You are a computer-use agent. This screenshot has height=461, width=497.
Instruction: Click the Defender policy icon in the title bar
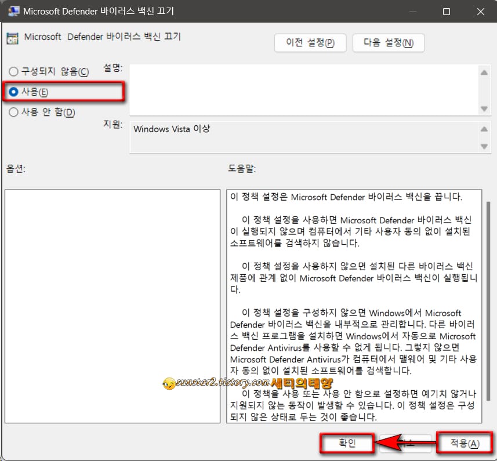point(13,11)
